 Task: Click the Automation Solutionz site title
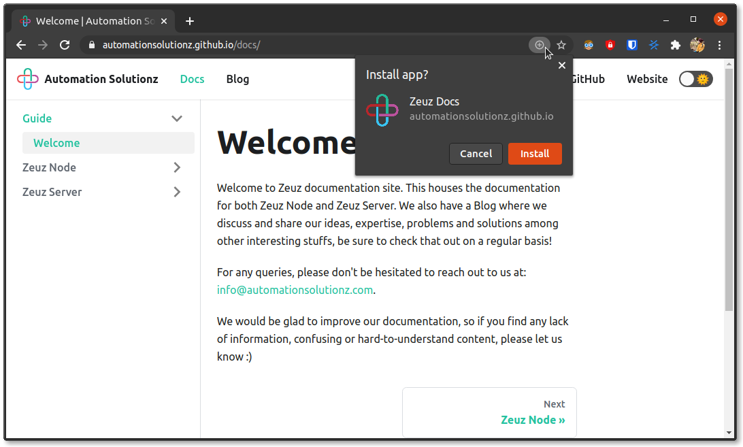tap(101, 79)
